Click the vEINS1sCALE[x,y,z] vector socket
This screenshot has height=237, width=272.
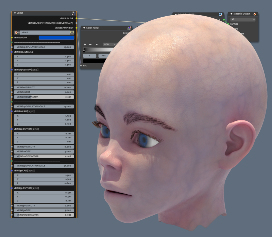coord(12,52)
